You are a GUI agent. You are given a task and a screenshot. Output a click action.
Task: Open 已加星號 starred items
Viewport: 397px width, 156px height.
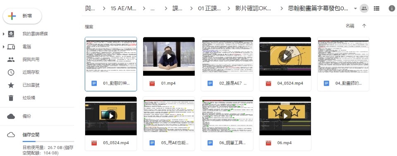point(31,85)
